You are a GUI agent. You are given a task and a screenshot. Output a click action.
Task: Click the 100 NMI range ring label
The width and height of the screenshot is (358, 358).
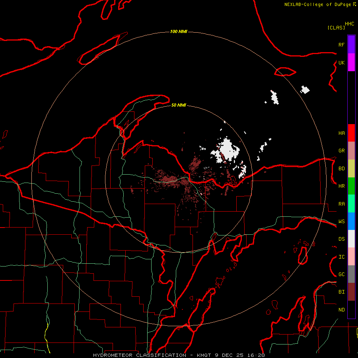tap(179, 31)
